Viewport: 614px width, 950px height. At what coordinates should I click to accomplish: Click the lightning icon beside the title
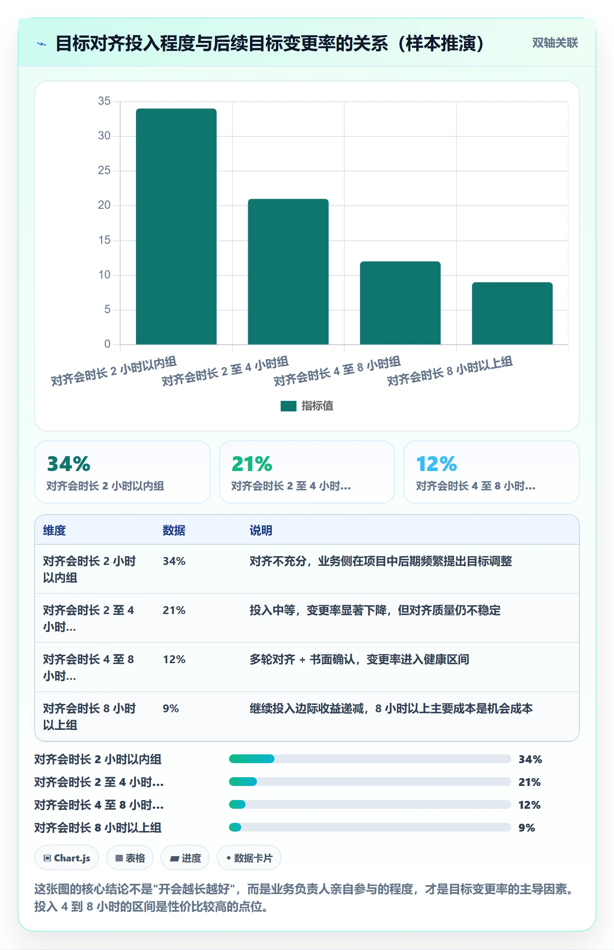[42, 44]
